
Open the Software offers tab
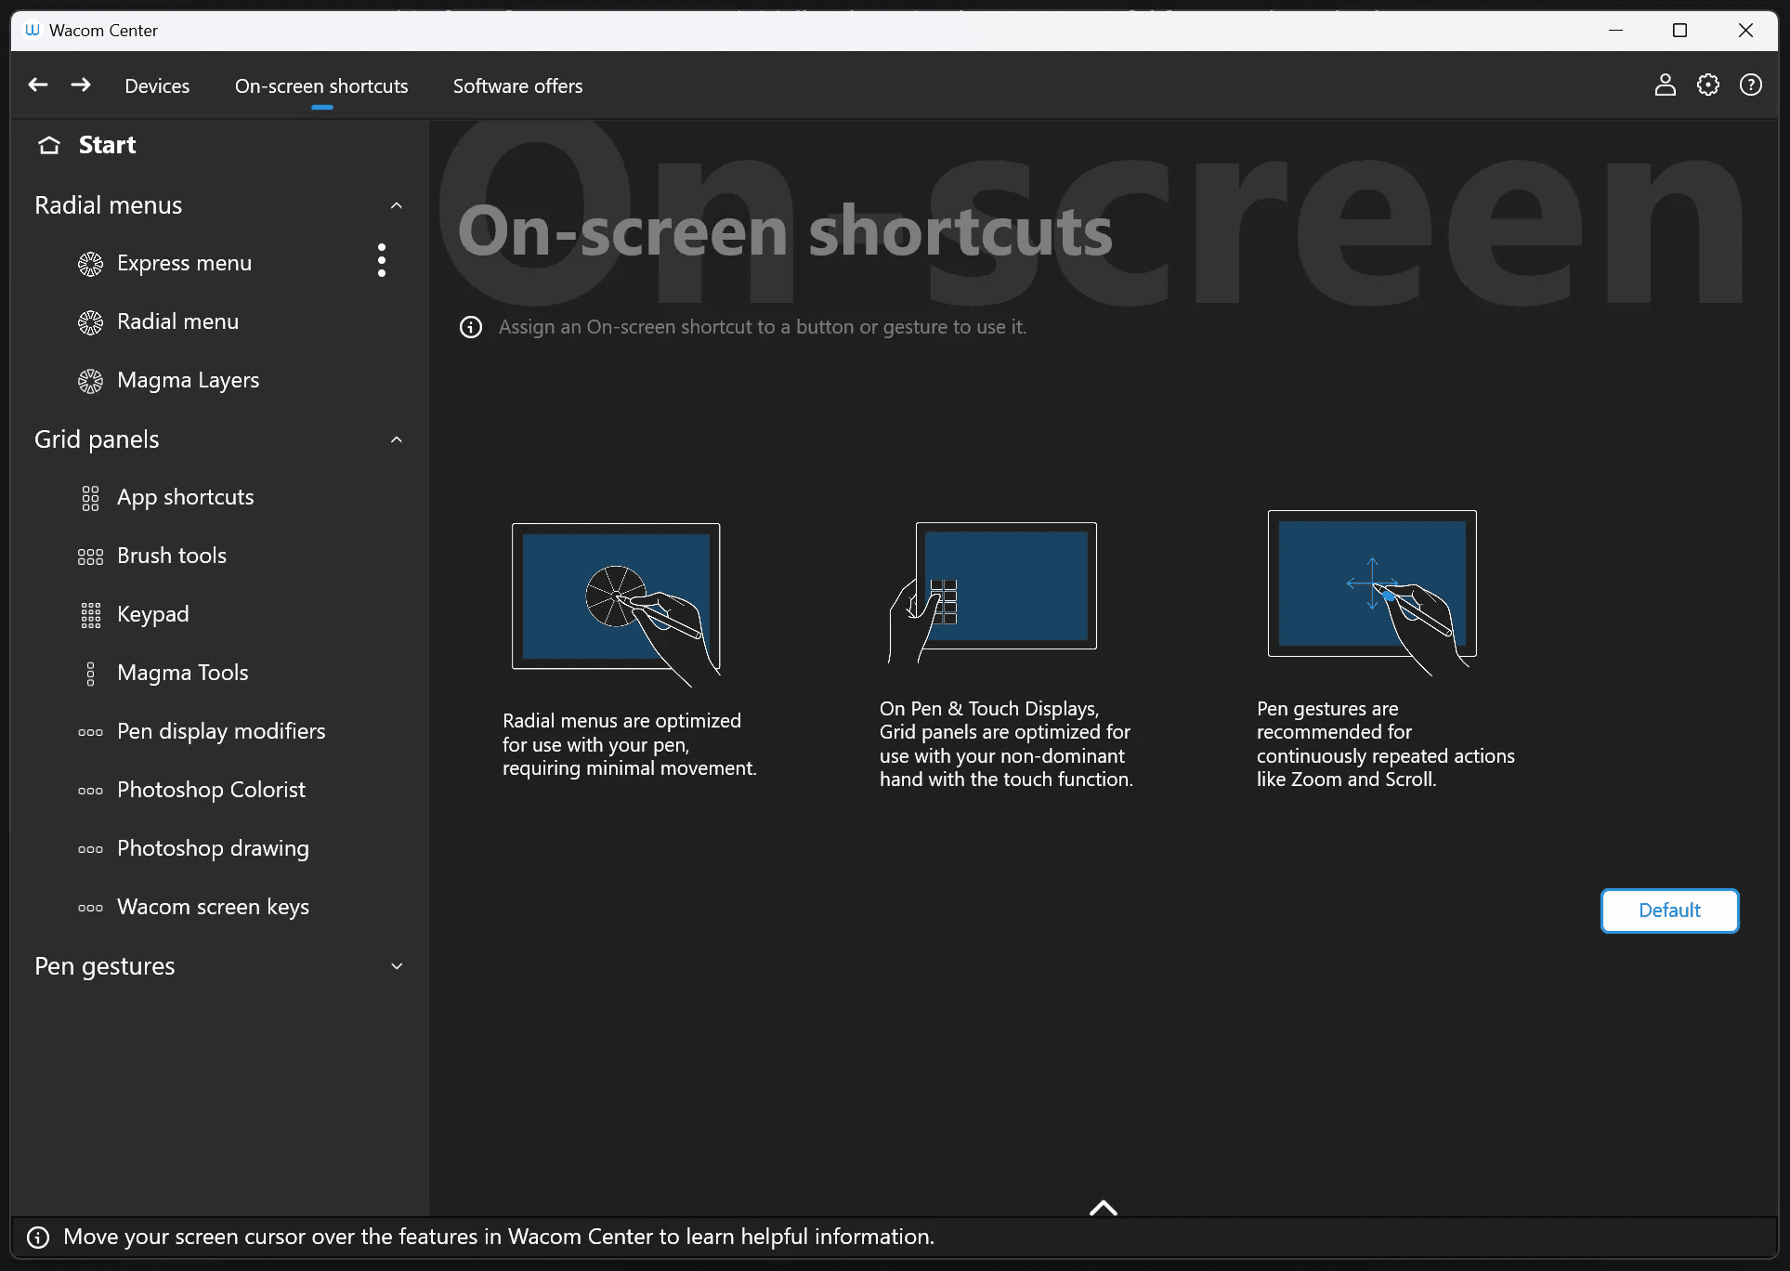pos(517,86)
